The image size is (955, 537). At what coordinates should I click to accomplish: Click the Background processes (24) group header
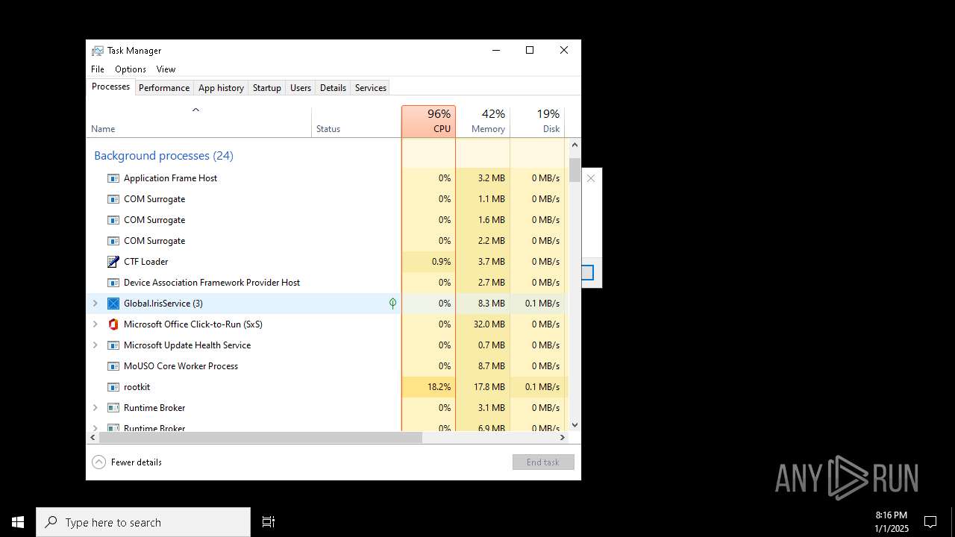tap(163, 156)
